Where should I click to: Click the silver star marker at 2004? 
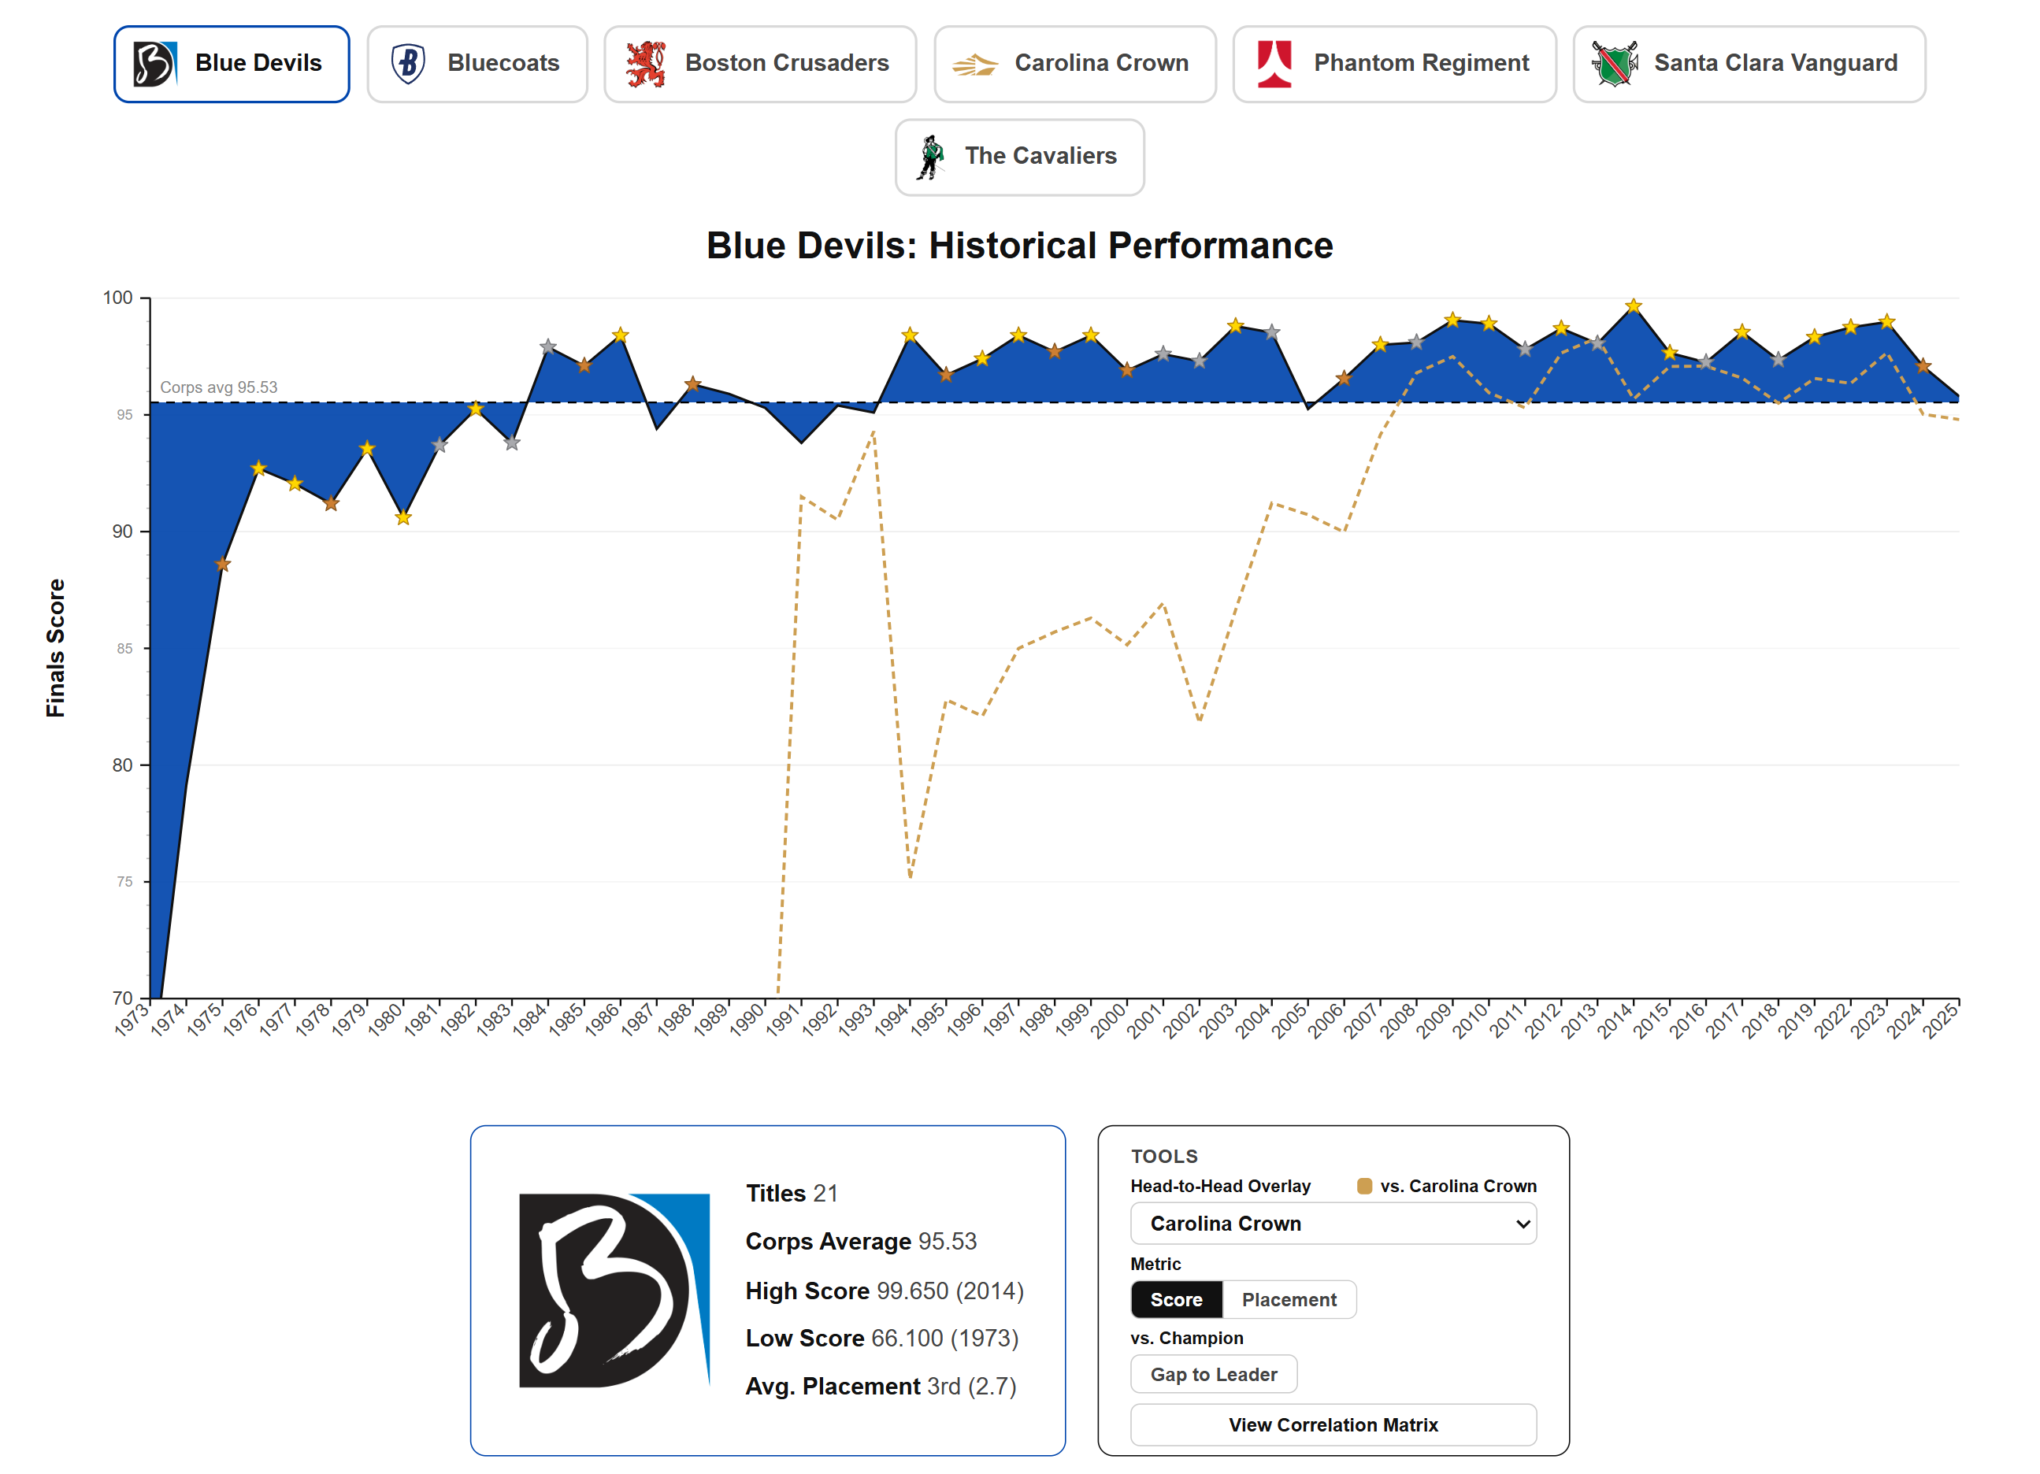(x=1272, y=331)
